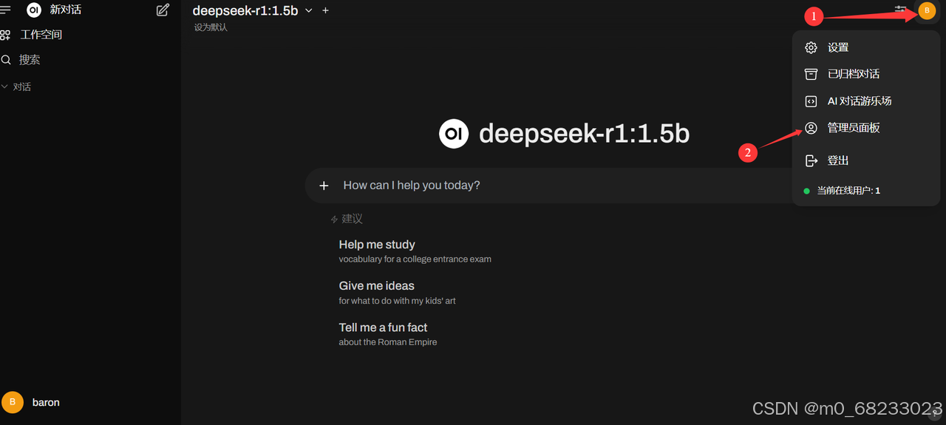Choose the 'Give me ideas' suggestion
Viewport: 946px width, 425px height.
coord(398,292)
